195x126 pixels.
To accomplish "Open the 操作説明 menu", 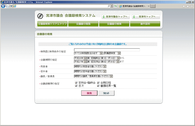I will (145, 24).
